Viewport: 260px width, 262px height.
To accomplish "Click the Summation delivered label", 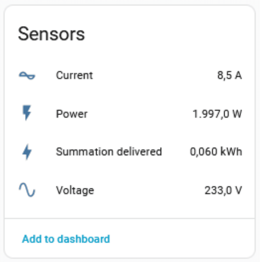I will click(x=109, y=151).
